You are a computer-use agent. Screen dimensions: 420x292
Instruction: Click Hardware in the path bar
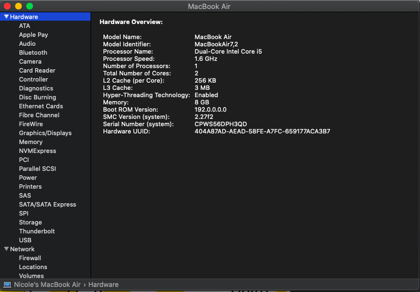pyautogui.click(x=103, y=285)
